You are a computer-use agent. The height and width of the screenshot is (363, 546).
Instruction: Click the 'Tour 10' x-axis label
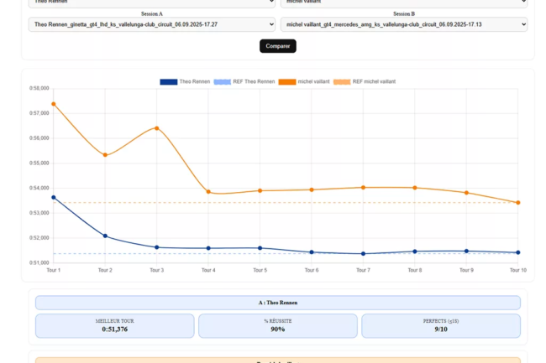tap(518, 270)
